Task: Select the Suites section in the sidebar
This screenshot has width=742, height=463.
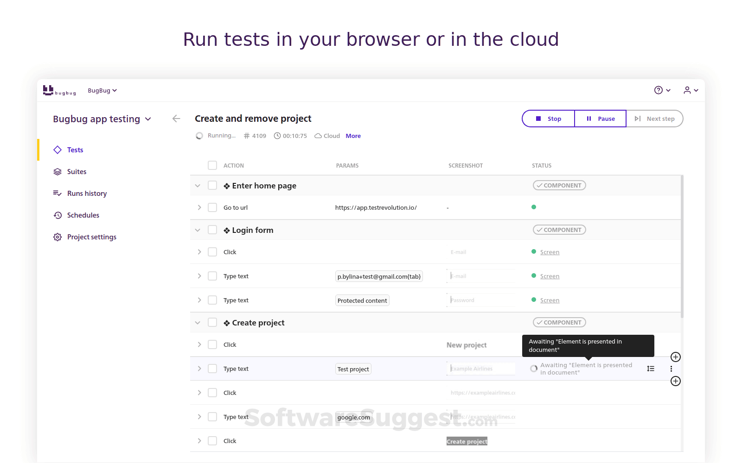Action: (77, 171)
